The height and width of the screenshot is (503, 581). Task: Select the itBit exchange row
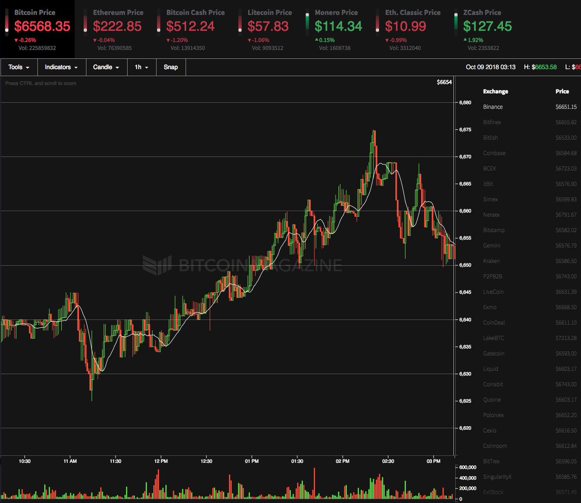(x=530, y=184)
